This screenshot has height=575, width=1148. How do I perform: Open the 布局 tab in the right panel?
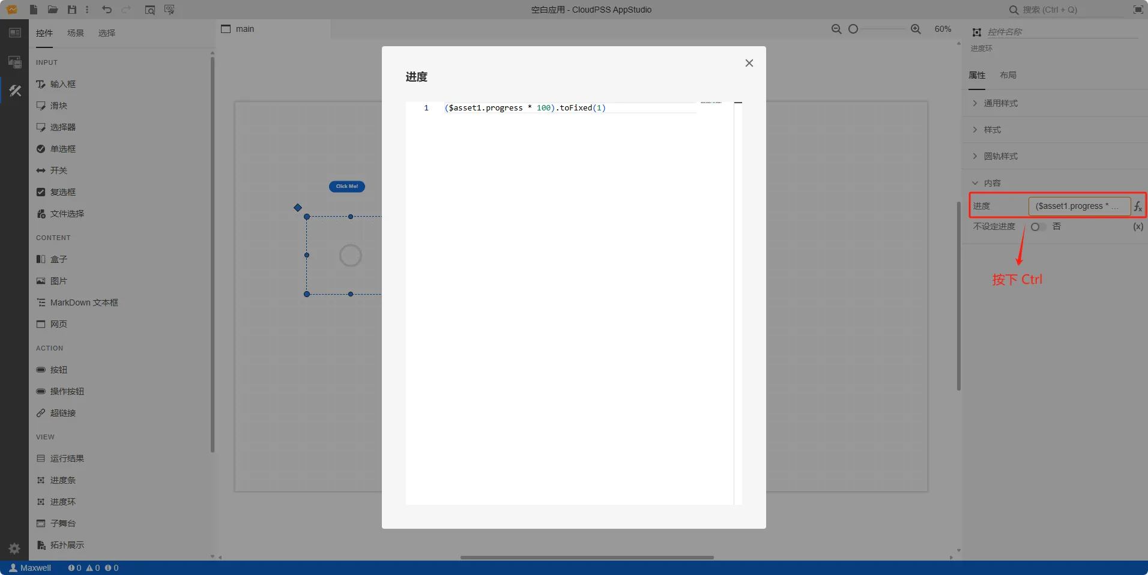click(x=1008, y=75)
